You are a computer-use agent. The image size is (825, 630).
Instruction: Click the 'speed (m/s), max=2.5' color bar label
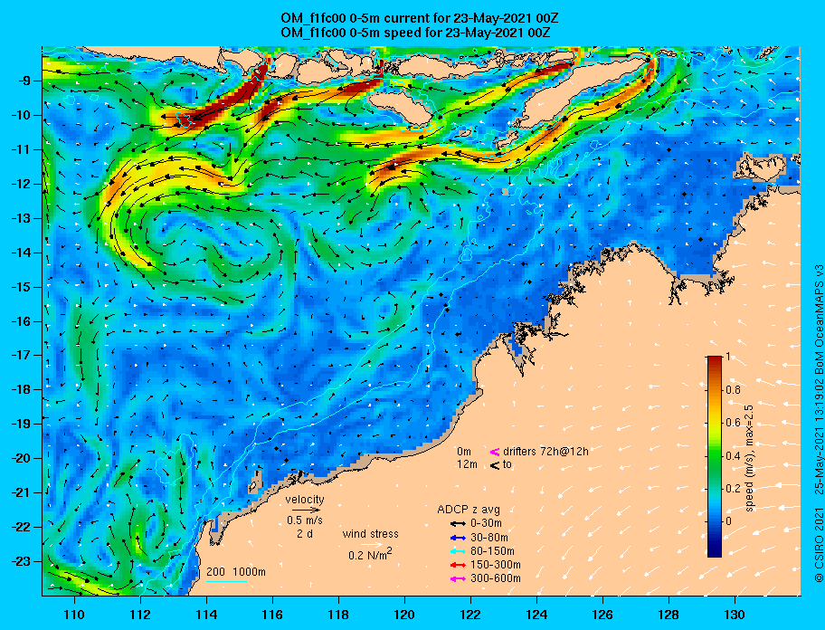pyautogui.click(x=750, y=456)
